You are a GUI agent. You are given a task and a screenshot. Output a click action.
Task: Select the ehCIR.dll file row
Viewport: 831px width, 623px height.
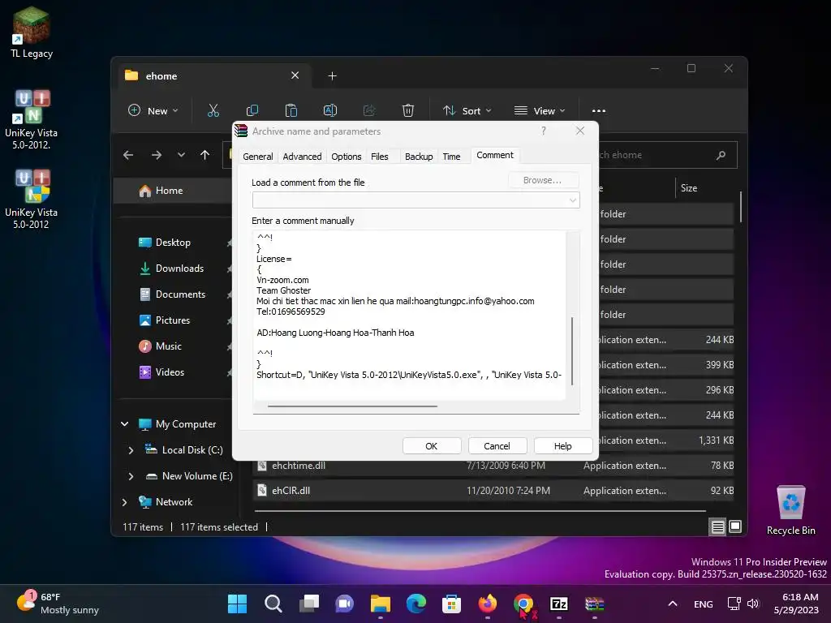point(494,491)
